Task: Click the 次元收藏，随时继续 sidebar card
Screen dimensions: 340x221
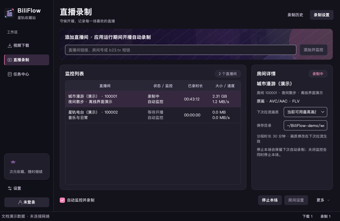Action: point(27,167)
